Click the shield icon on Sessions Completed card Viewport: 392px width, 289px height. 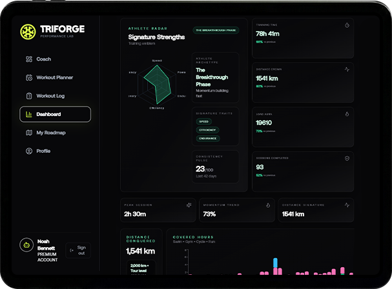pos(347,157)
